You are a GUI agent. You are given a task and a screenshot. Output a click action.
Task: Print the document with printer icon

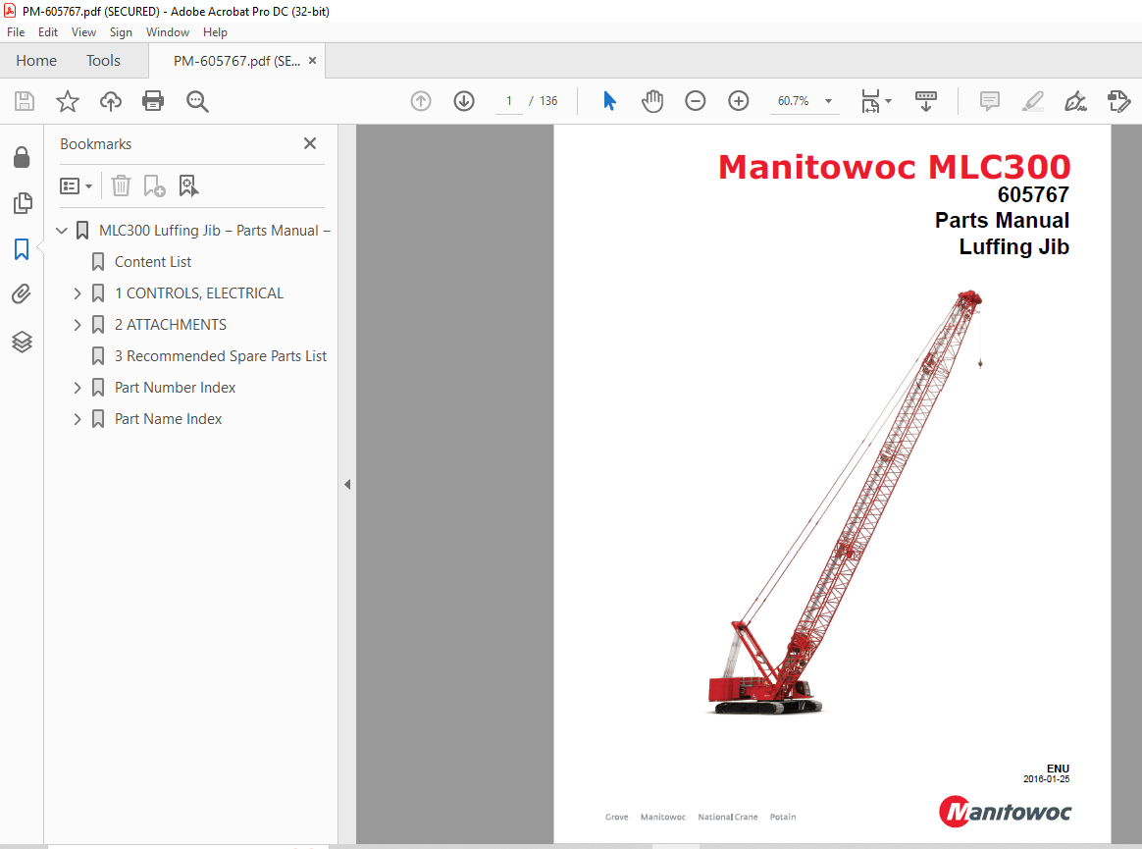coord(153,100)
